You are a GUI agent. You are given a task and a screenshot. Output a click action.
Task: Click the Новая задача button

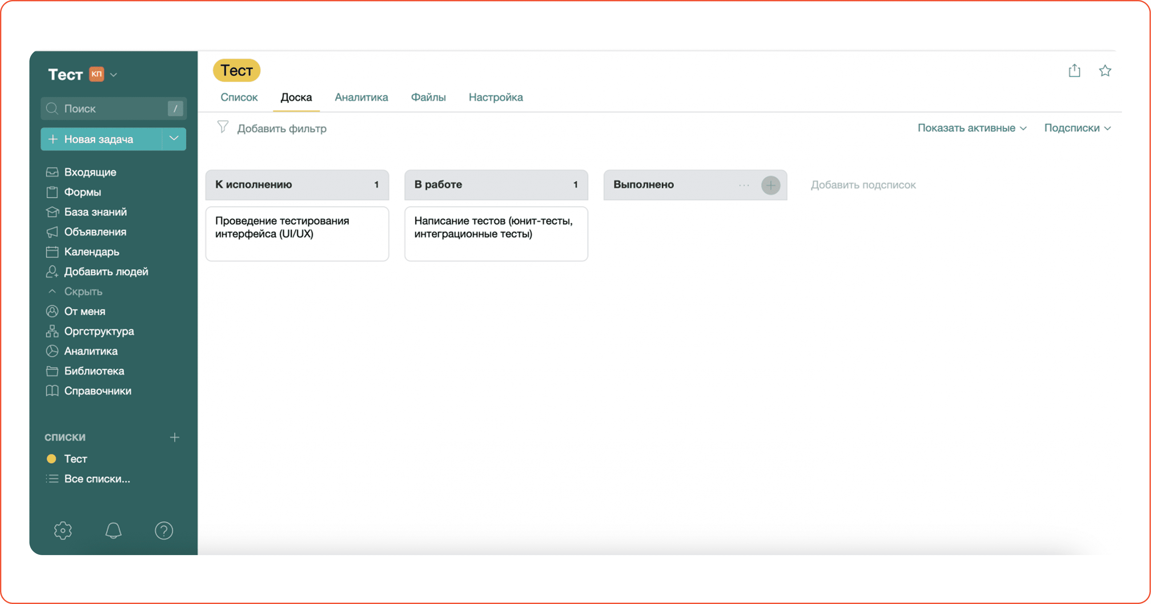click(101, 139)
